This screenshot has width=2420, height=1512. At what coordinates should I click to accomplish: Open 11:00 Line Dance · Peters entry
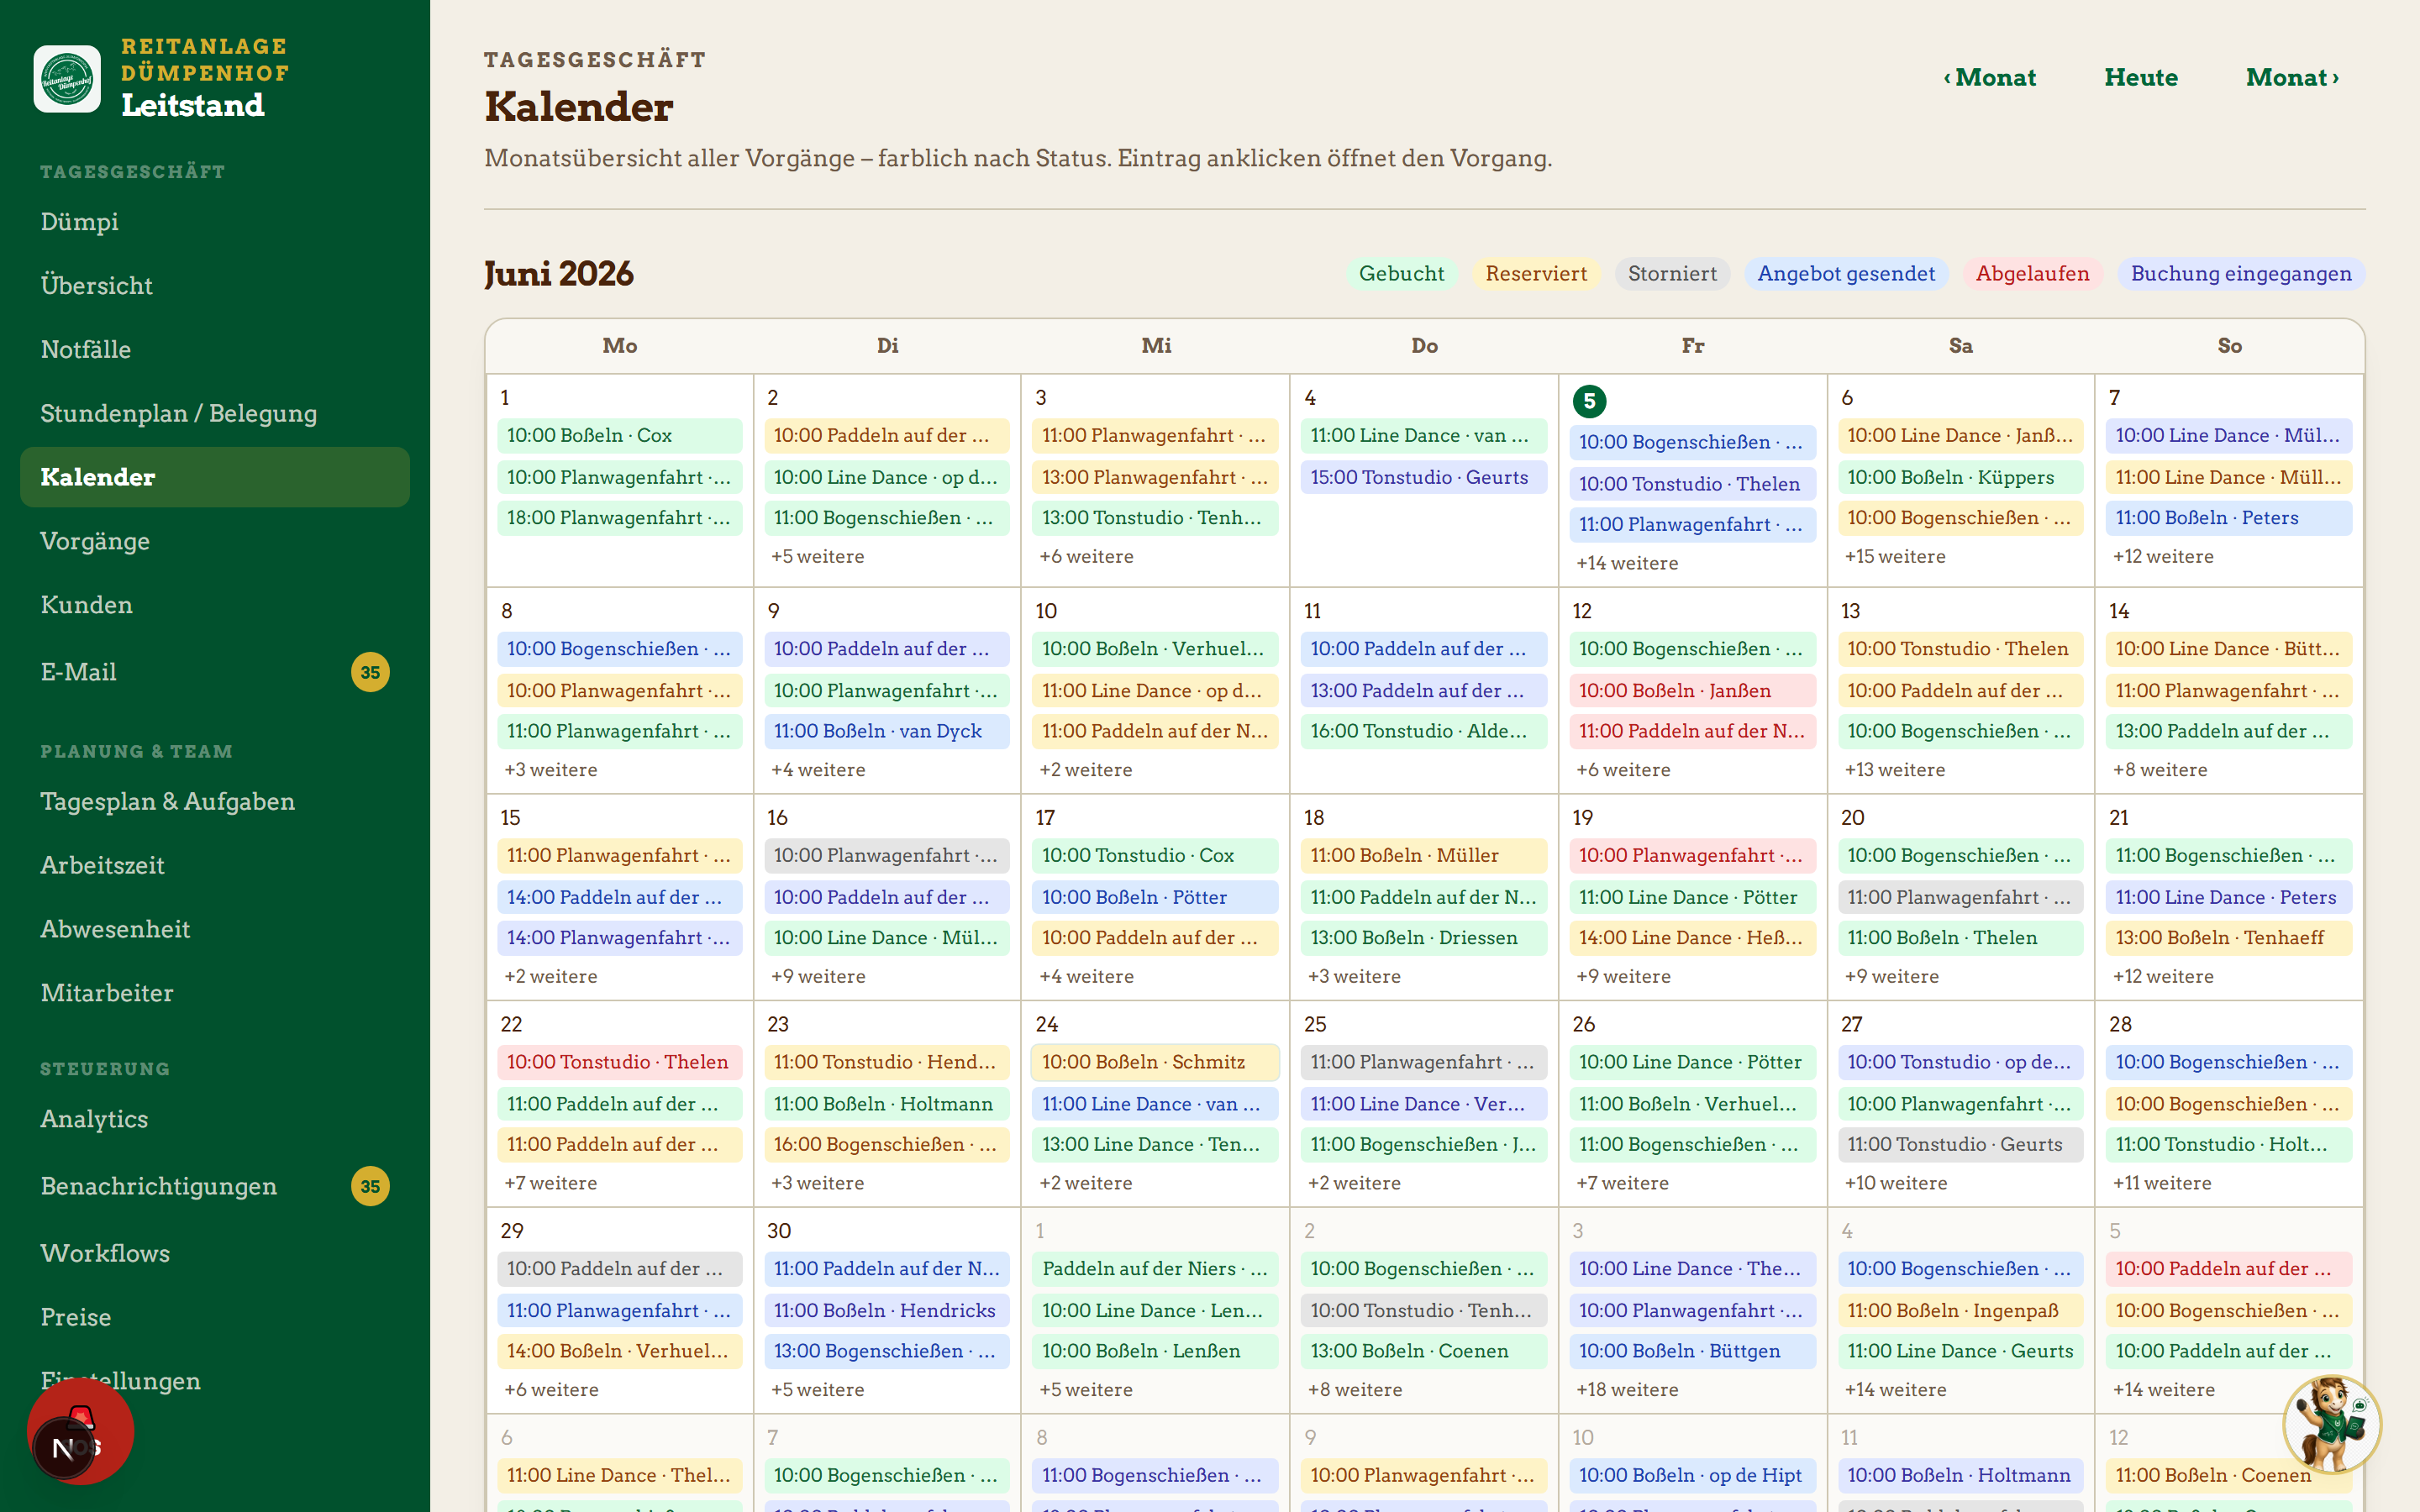(2229, 897)
